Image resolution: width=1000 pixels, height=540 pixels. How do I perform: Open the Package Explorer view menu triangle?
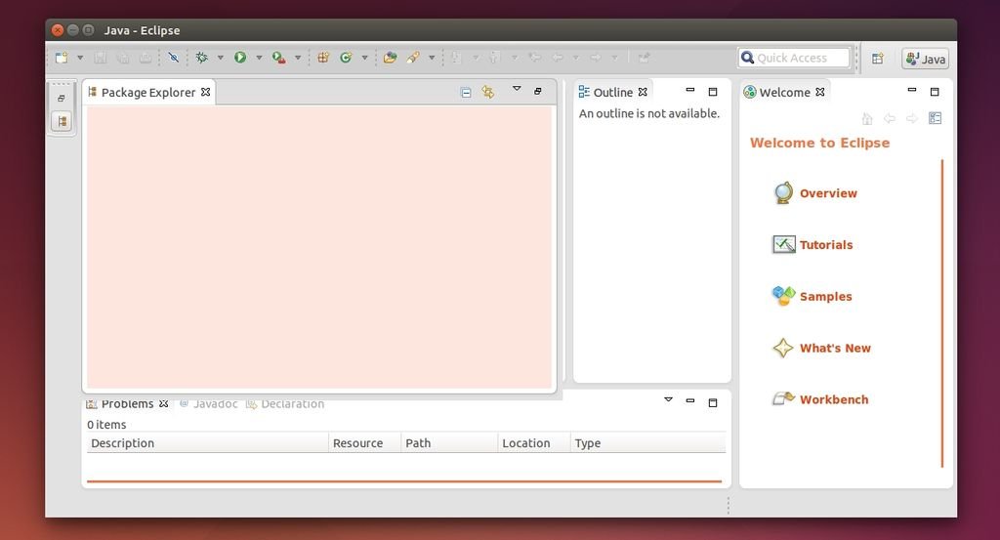(x=517, y=90)
